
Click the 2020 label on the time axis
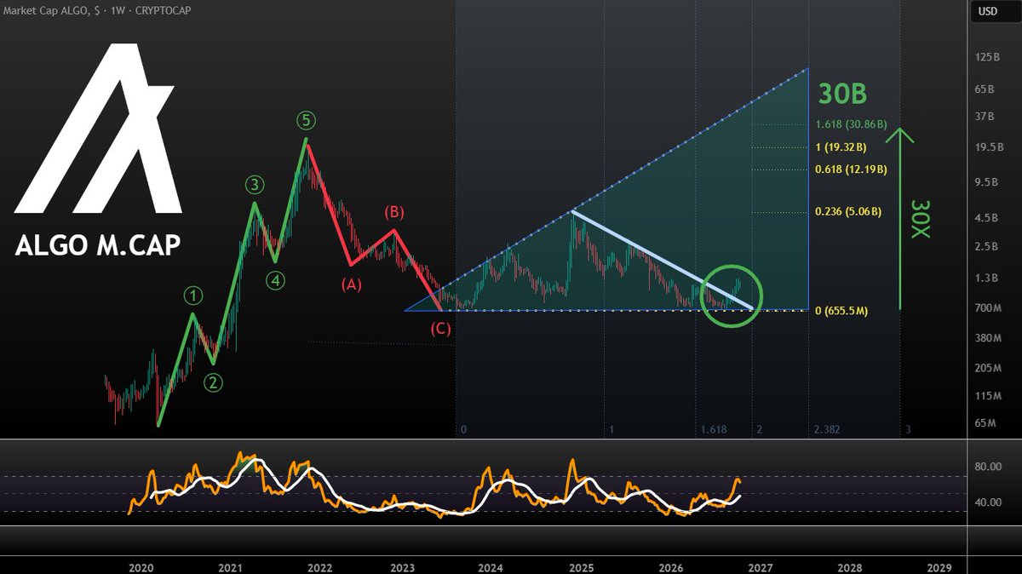click(x=141, y=567)
